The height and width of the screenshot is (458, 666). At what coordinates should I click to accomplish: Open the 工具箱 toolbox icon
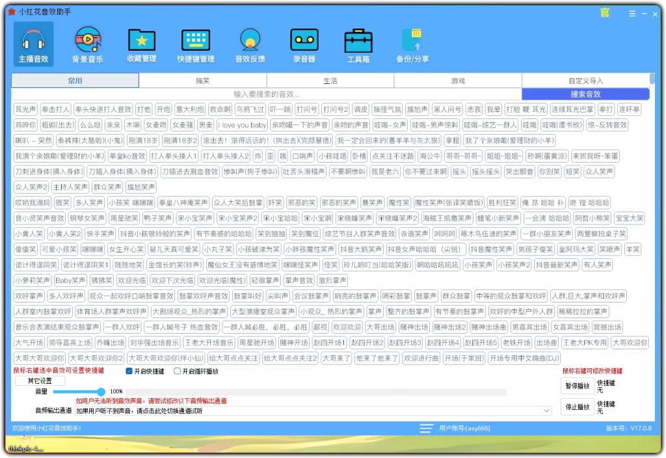tap(358, 40)
